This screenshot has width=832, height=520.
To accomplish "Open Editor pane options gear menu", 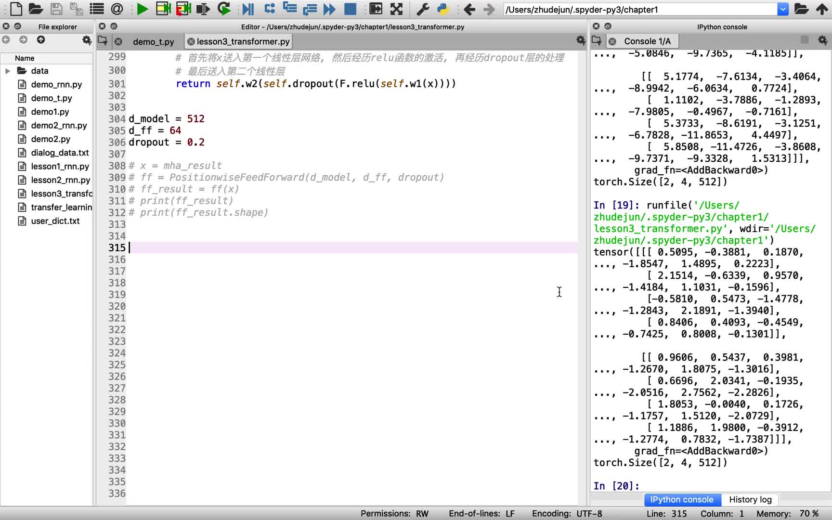I will point(581,40).
